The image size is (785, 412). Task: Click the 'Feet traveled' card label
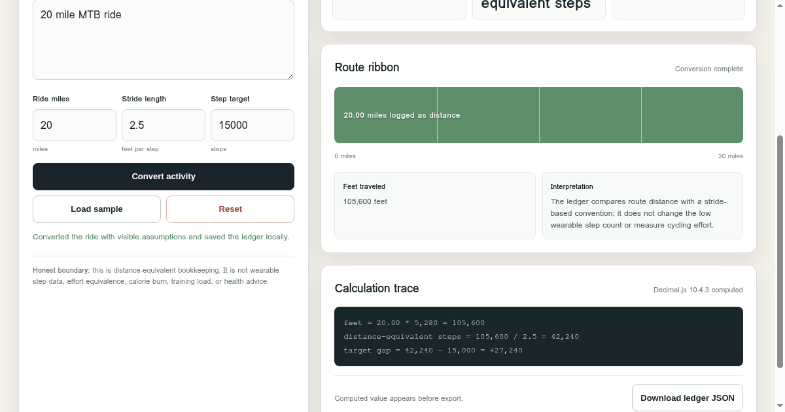point(364,186)
